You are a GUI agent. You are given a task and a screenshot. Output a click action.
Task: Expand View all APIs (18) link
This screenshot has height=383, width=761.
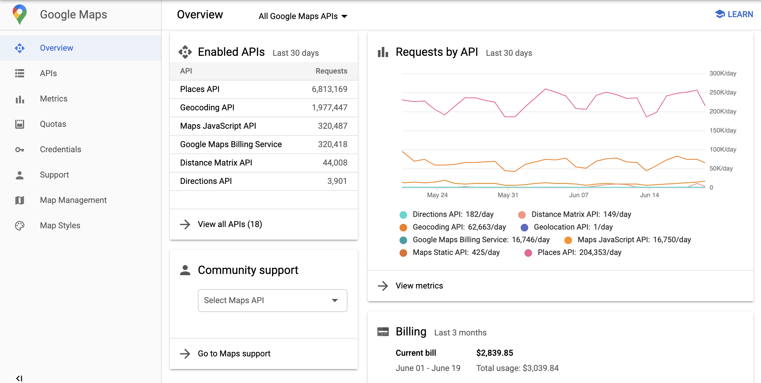click(x=230, y=224)
